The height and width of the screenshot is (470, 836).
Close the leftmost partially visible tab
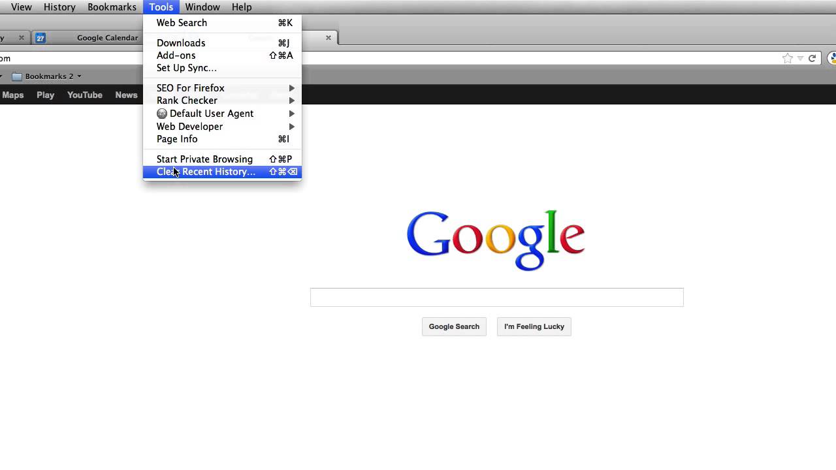[x=21, y=38]
